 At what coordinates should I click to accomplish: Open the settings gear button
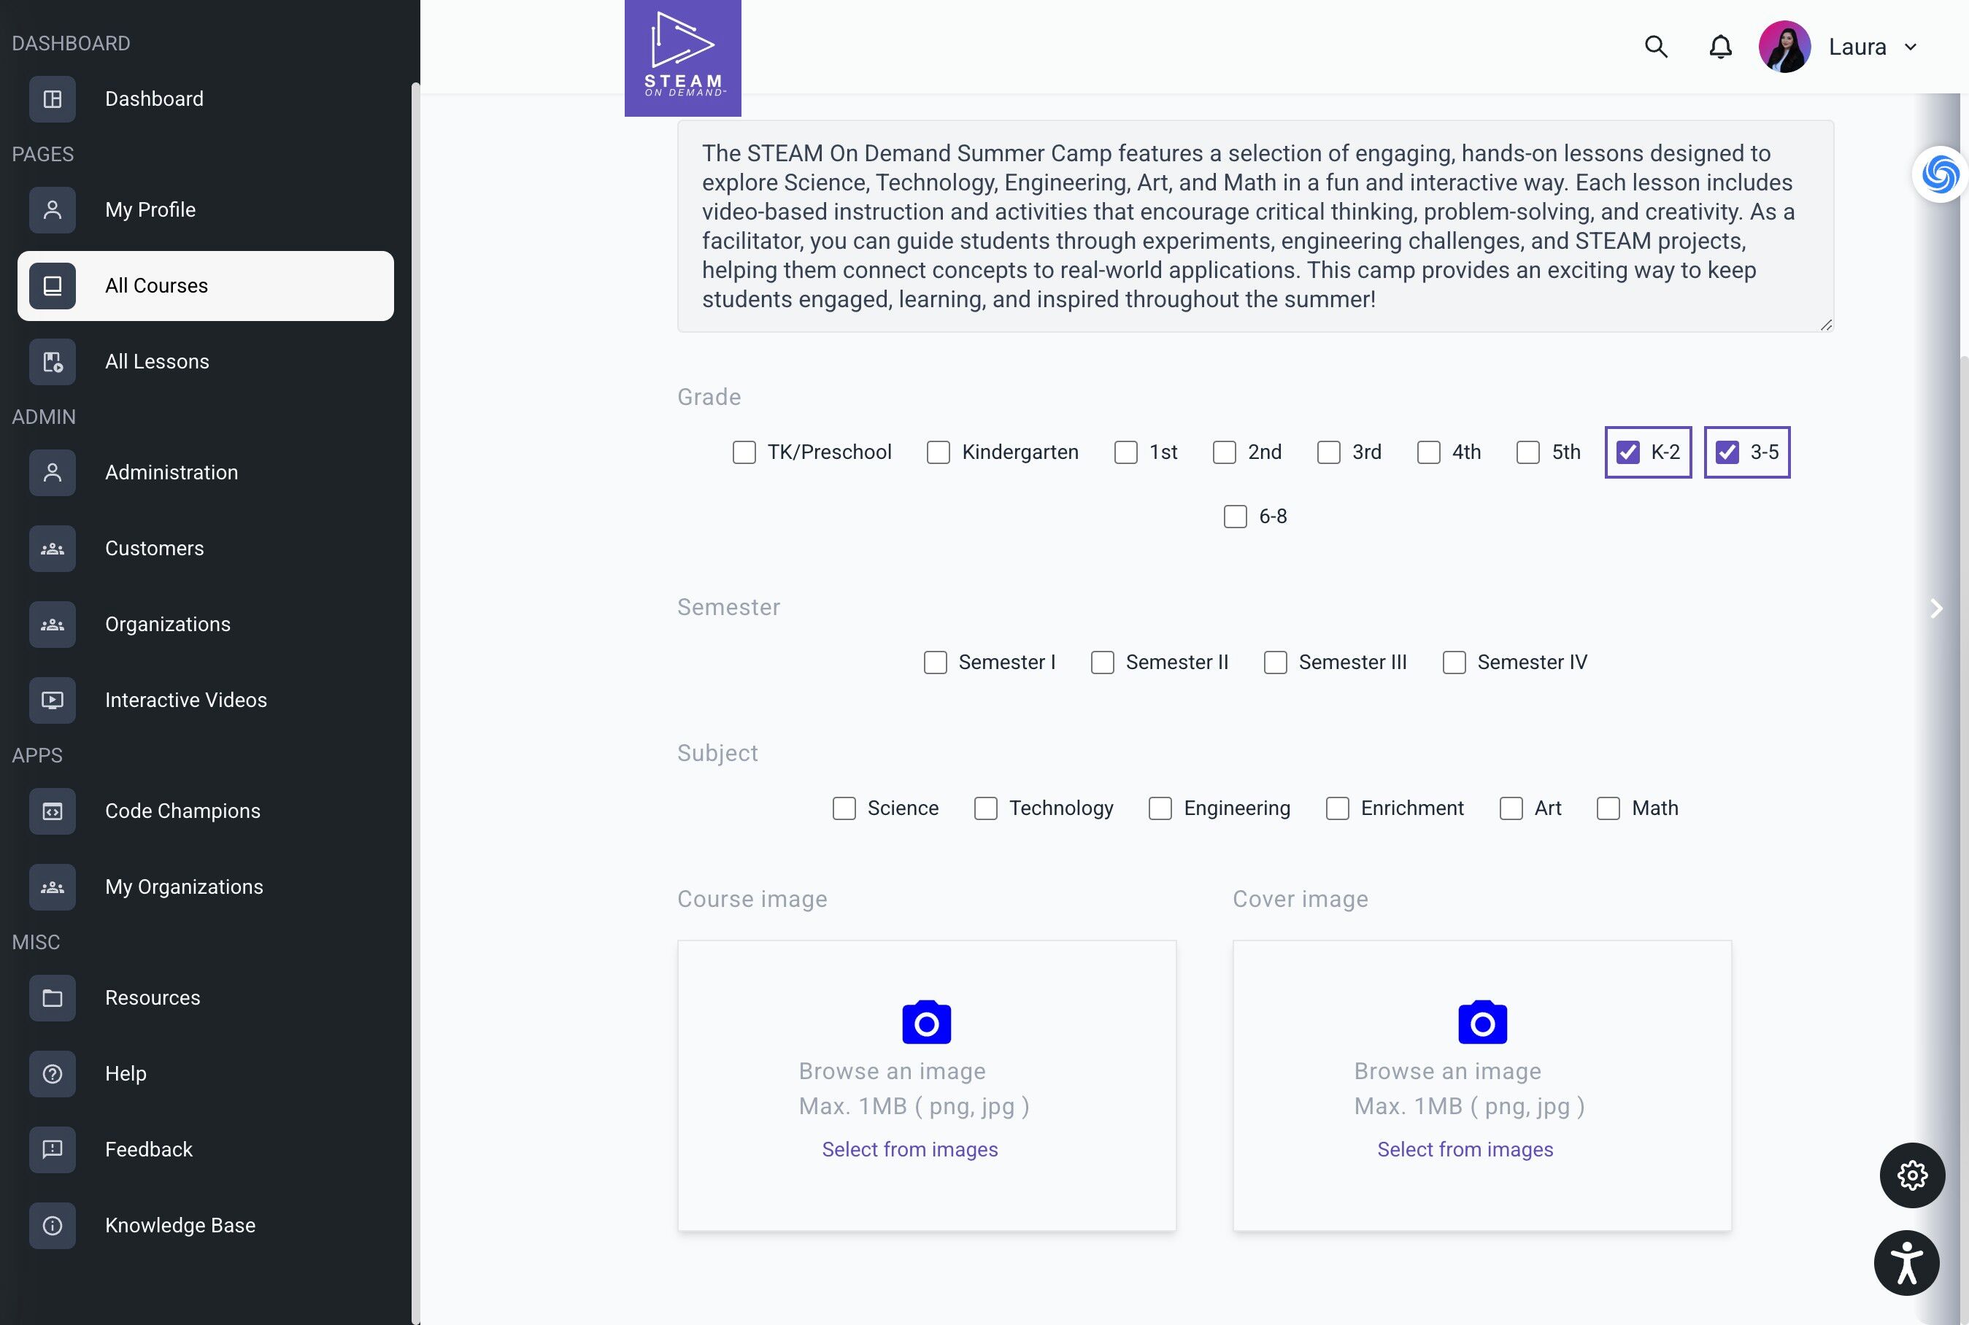[1911, 1175]
